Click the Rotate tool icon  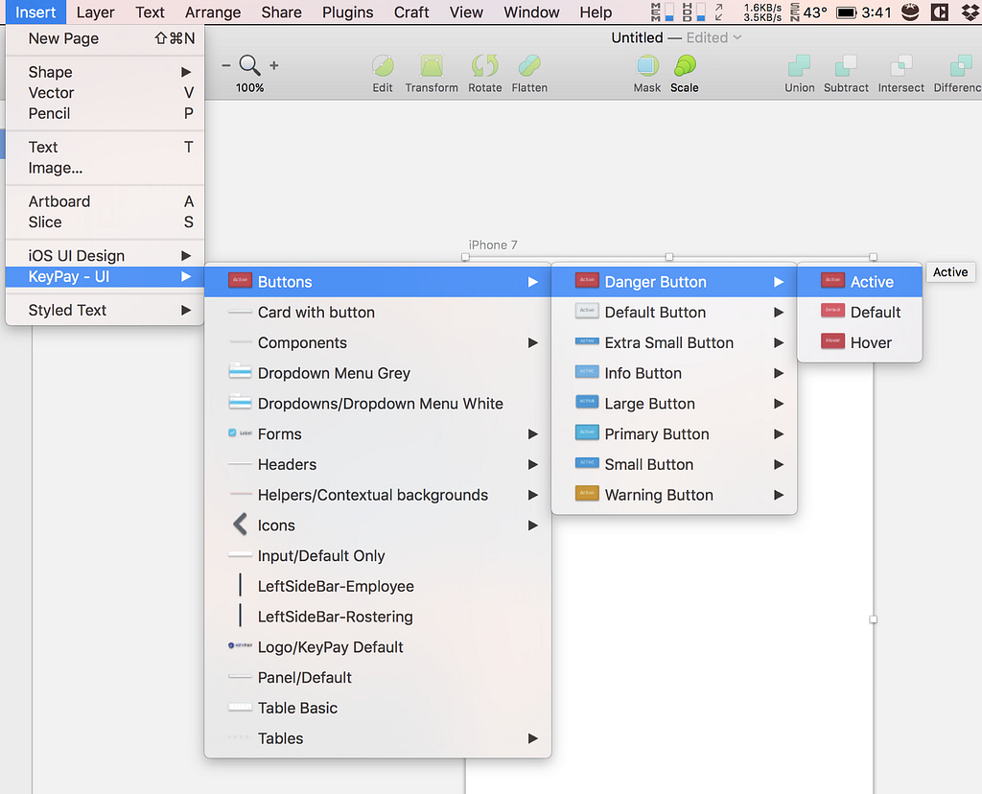[x=484, y=66]
